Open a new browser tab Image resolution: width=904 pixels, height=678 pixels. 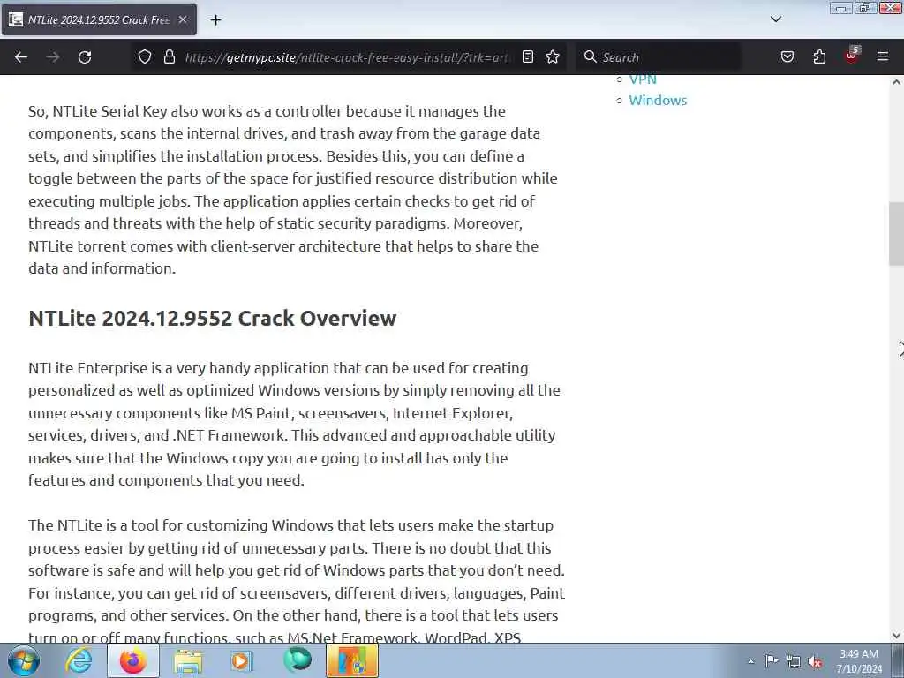click(215, 20)
